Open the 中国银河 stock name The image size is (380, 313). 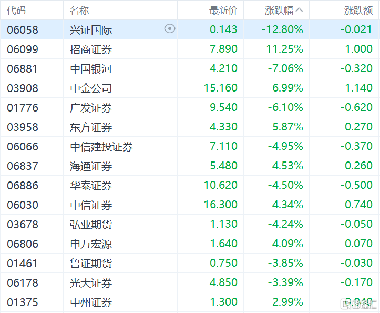(91, 69)
